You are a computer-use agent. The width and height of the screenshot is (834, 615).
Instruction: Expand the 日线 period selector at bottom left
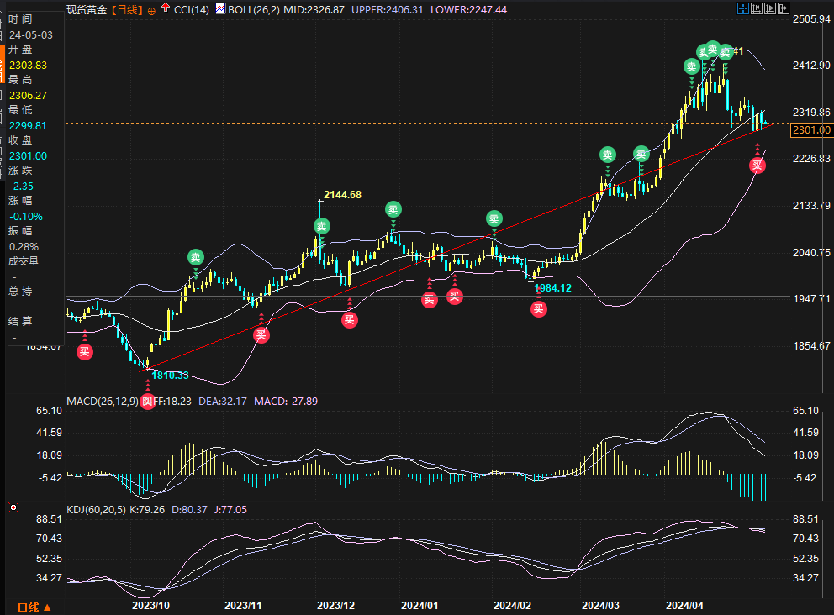(x=34, y=607)
